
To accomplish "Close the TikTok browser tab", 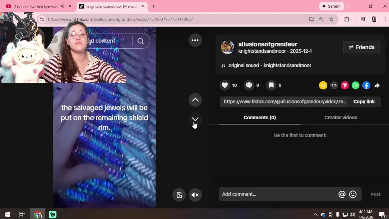I will 143,6.
